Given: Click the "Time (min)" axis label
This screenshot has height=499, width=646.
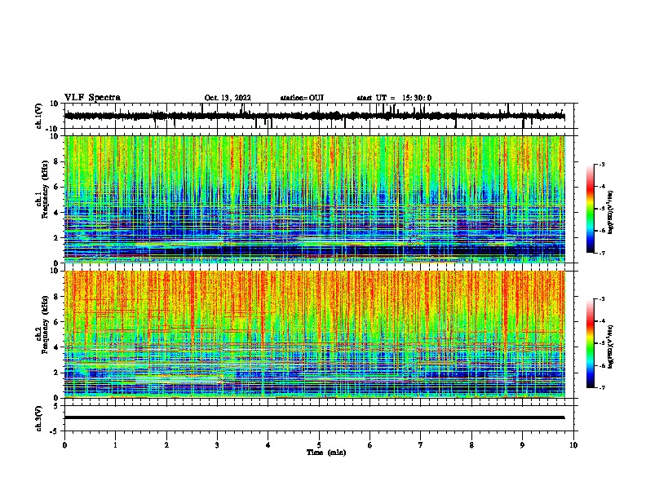Looking at the screenshot, I should click(326, 453).
